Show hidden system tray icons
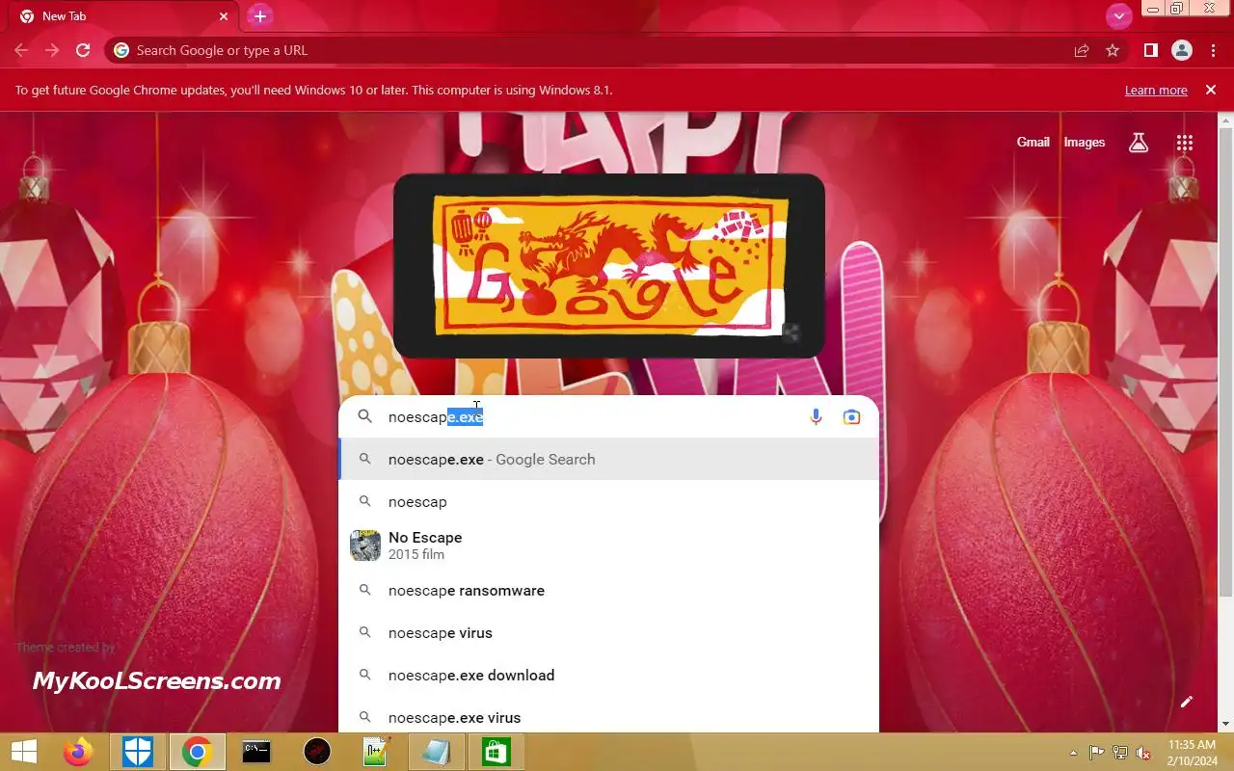The image size is (1234, 771). (1073, 753)
